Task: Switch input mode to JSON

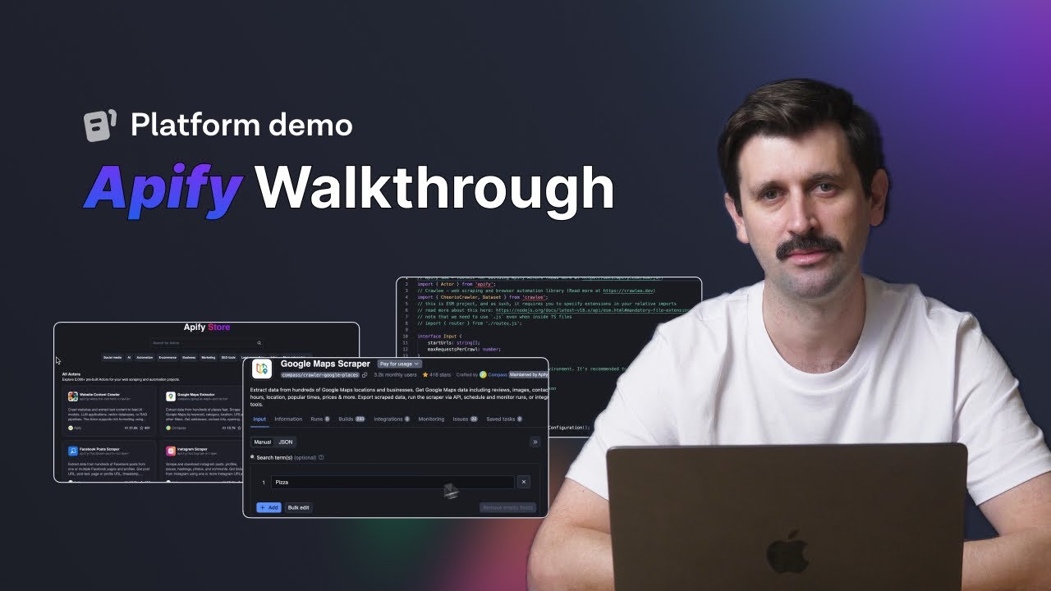Action: (x=286, y=442)
